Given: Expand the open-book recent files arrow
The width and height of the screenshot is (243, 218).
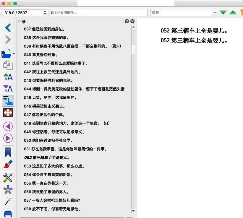Looking at the screenshot, I should 14,53.
